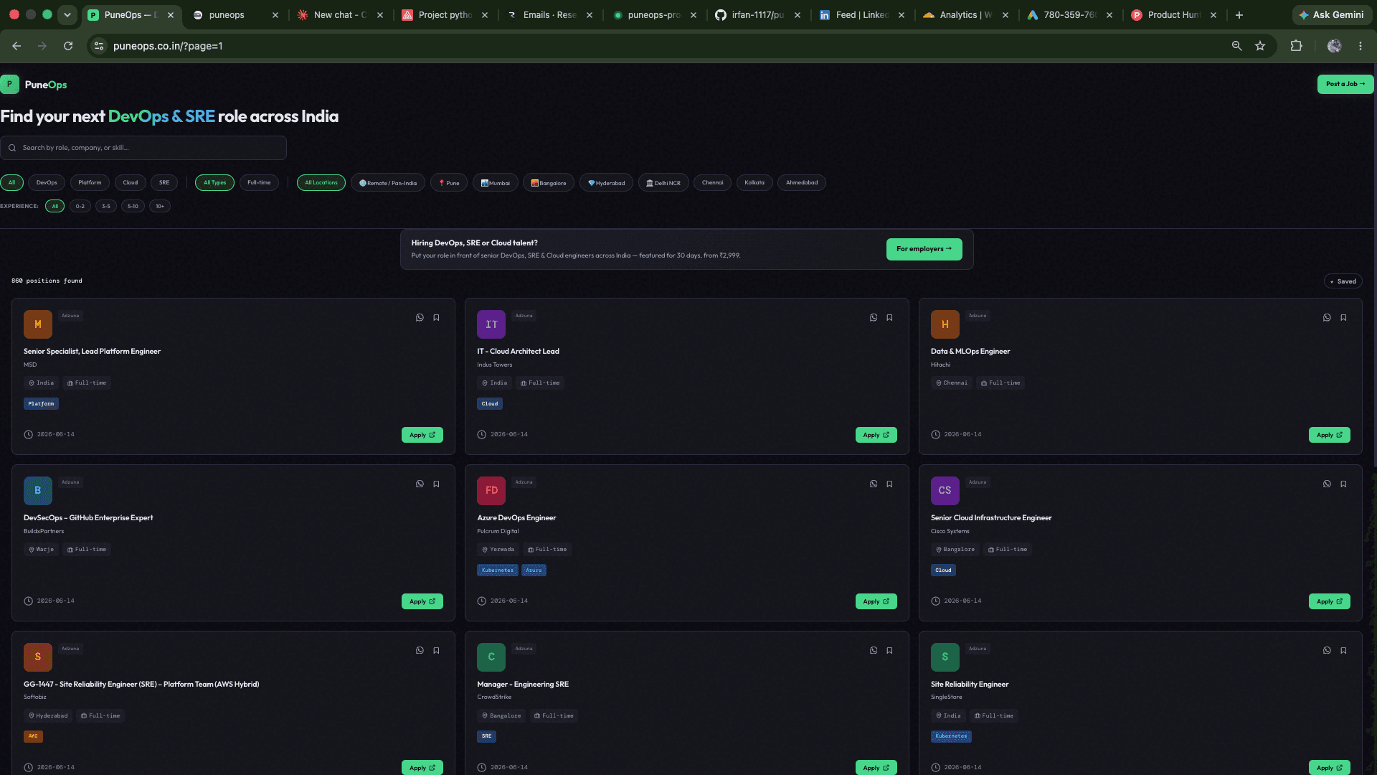This screenshot has width=1377, height=775.
Task: Switch to the Feed | LinkedIn tab
Action: [x=861, y=15]
